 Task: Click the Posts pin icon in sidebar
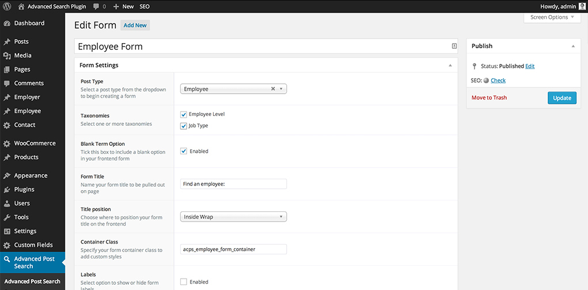click(7, 41)
